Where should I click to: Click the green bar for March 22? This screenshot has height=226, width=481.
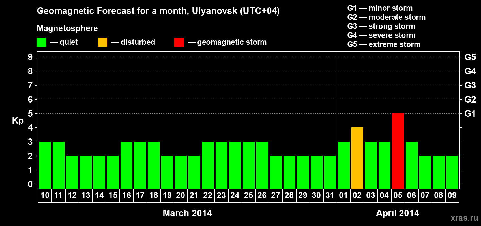208,165
